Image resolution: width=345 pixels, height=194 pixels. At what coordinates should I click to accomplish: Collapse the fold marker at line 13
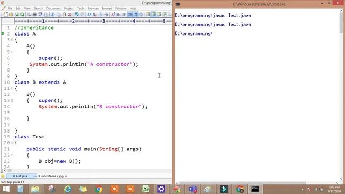(12, 100)
